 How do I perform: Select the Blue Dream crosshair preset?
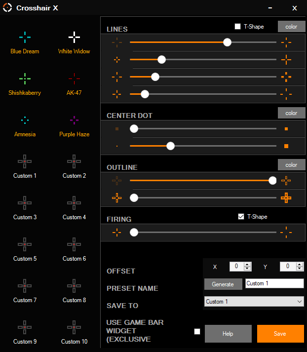(x=25, y=43)
